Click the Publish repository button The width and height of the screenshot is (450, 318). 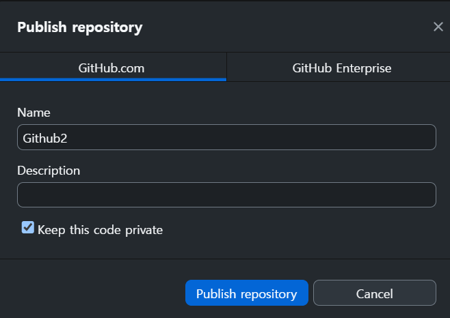click(x=246, y=293)
